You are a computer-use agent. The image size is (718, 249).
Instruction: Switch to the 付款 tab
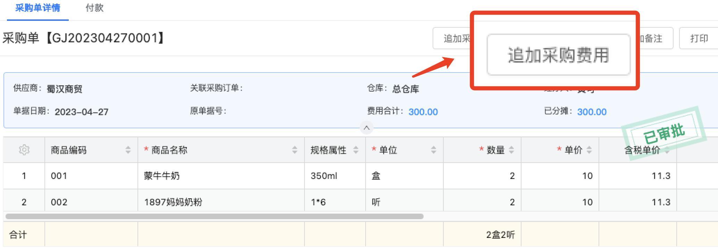94,8
